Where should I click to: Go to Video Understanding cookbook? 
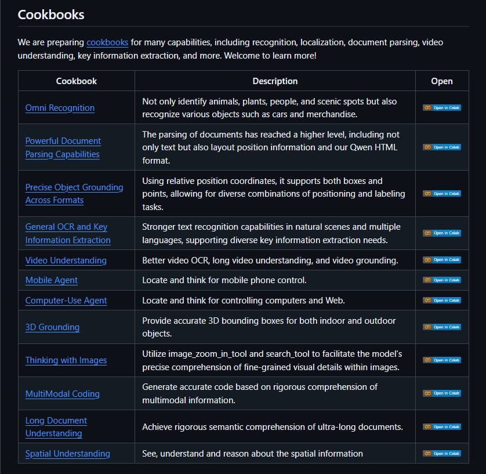(66, 260)
